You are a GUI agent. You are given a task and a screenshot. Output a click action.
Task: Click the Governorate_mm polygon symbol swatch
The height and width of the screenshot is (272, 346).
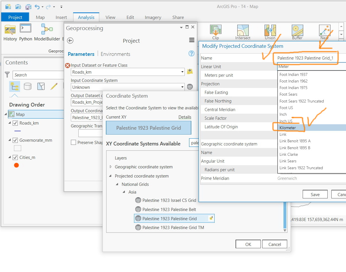tap(18, 148)
